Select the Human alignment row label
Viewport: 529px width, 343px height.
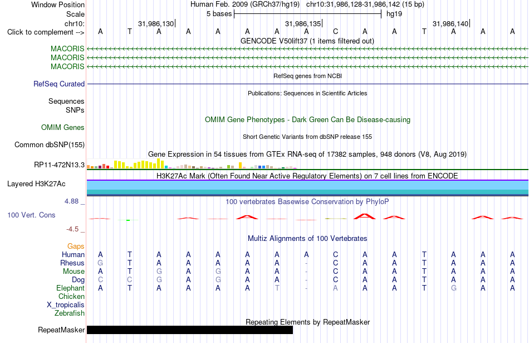point(73,254)
